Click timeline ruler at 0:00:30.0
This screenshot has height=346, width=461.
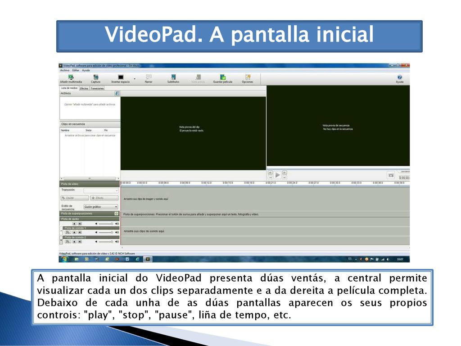pos(335,183)
